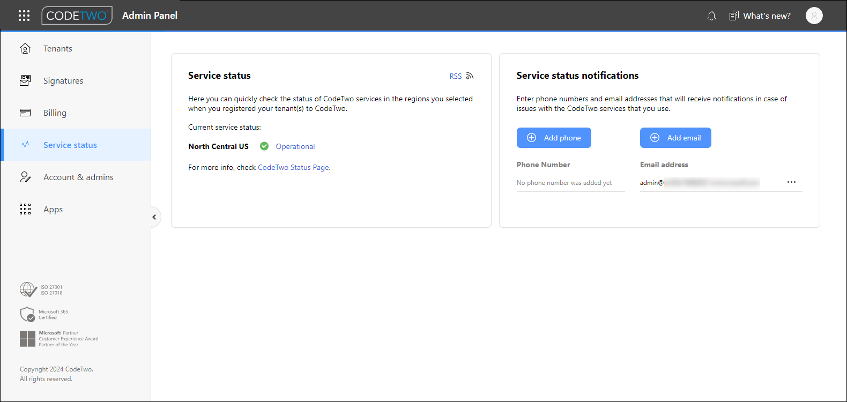Open more options for admin email
Screen dimensions: 847x402
pyautogui.click(x=791, y=182)
